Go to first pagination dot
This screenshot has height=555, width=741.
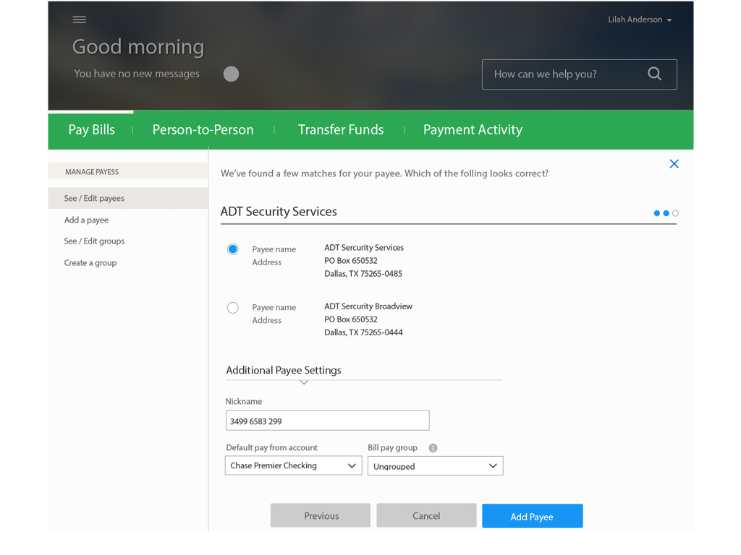pos(657,213)
